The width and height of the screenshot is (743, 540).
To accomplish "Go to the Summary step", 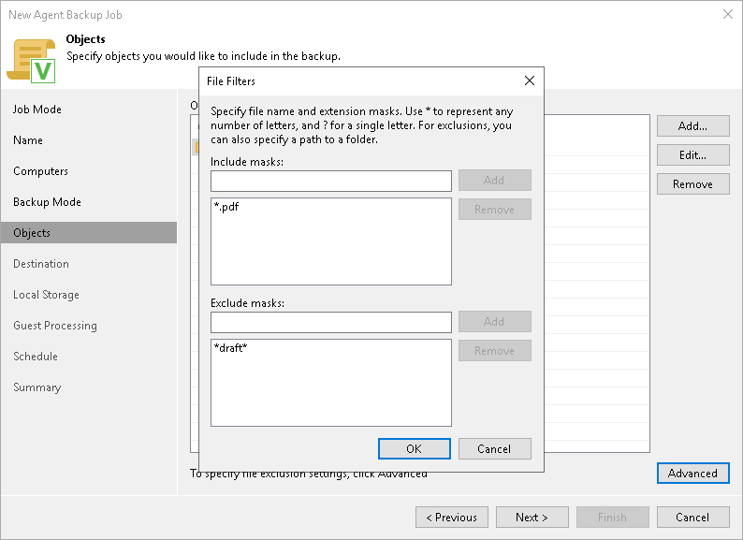I will click(36, 387).
